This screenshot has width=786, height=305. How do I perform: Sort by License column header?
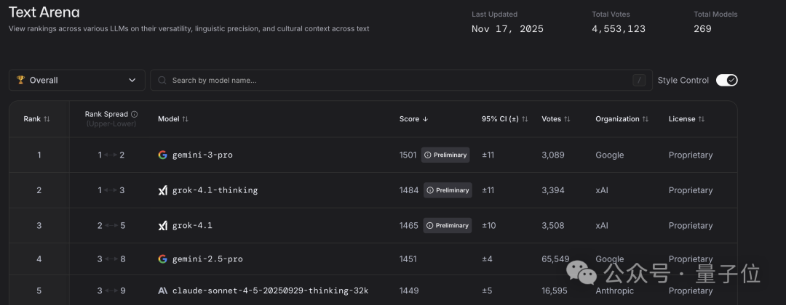(x=686, y=118)
